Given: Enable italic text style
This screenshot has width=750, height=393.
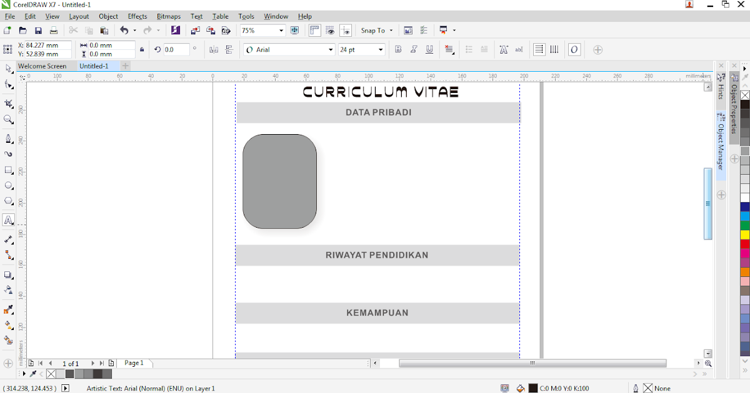Looking at the screenshot, I should 414,49.
